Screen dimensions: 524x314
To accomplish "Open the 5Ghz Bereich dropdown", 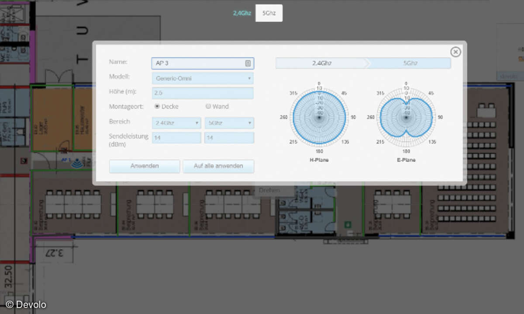I will tap(229, 123).
